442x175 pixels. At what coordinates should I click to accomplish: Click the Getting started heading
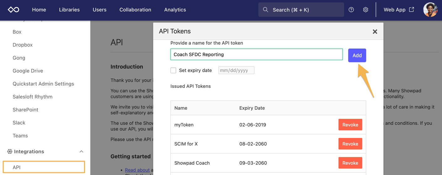131,156
